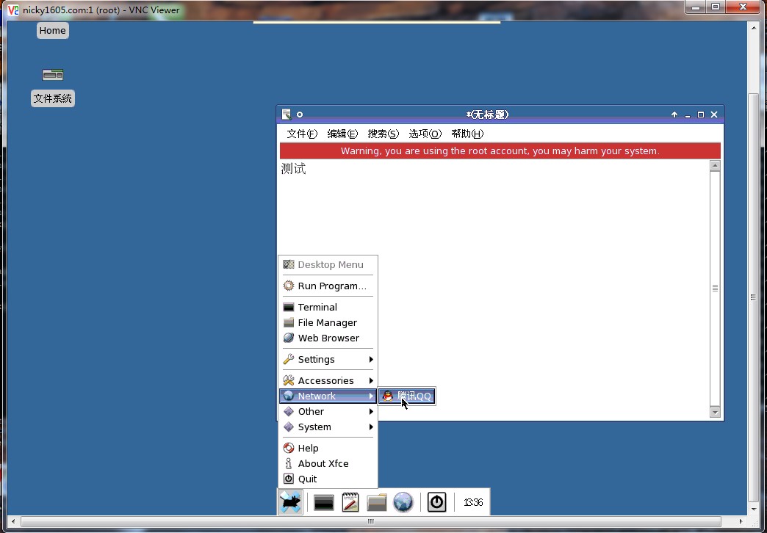Launch the terminal from the panel
767x533 pixels.
pyautogui.click(x=323, y=502)
